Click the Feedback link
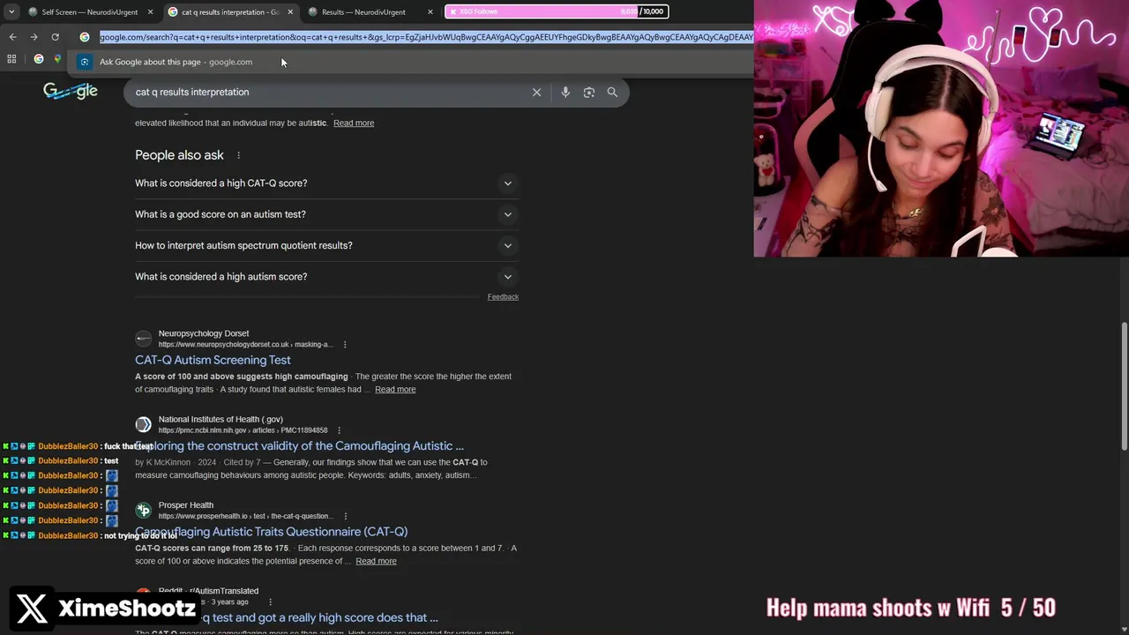 click(x=503, y=296)
